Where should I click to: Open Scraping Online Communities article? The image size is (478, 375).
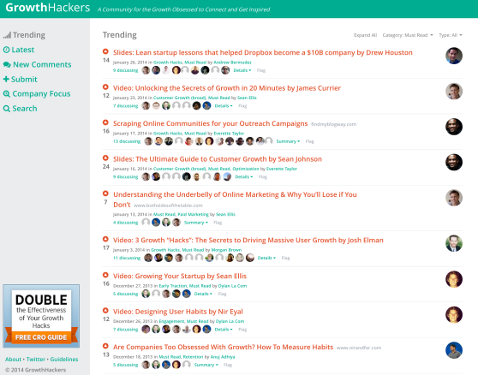click(211, 123)
